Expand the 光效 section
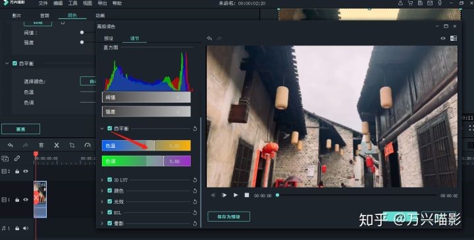 pos(102,202)
